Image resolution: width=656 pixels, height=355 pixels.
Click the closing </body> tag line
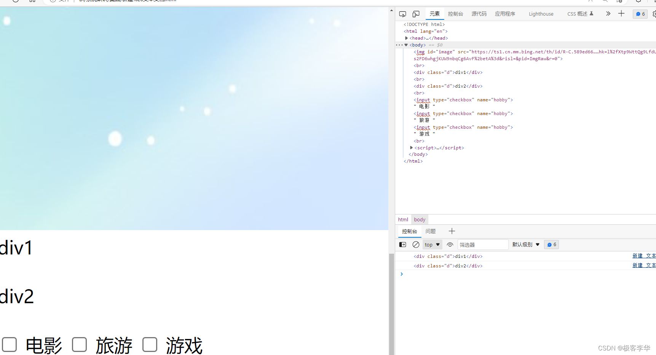coord(418,154)
